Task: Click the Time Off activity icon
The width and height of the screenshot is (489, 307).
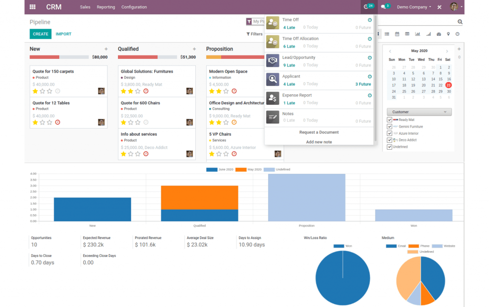Action: (272, 22)
